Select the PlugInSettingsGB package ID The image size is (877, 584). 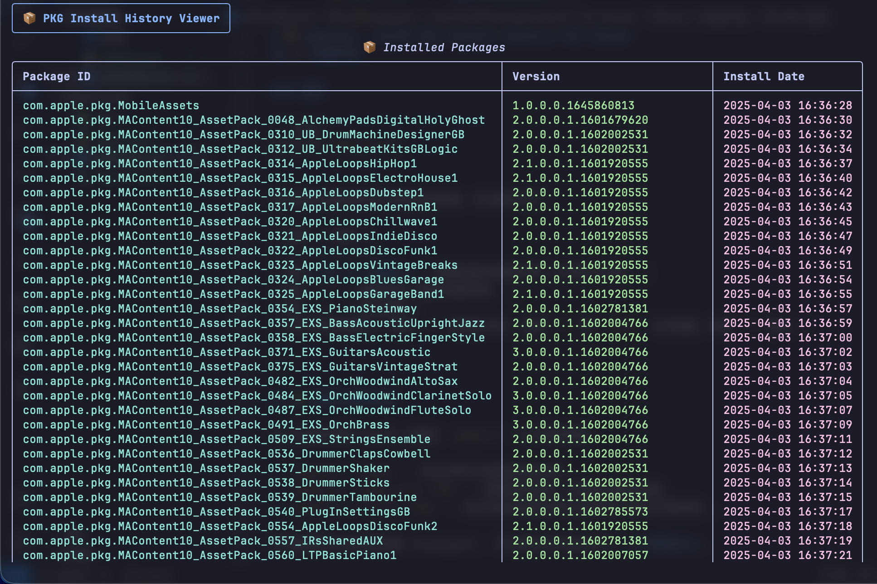(216, 511)
